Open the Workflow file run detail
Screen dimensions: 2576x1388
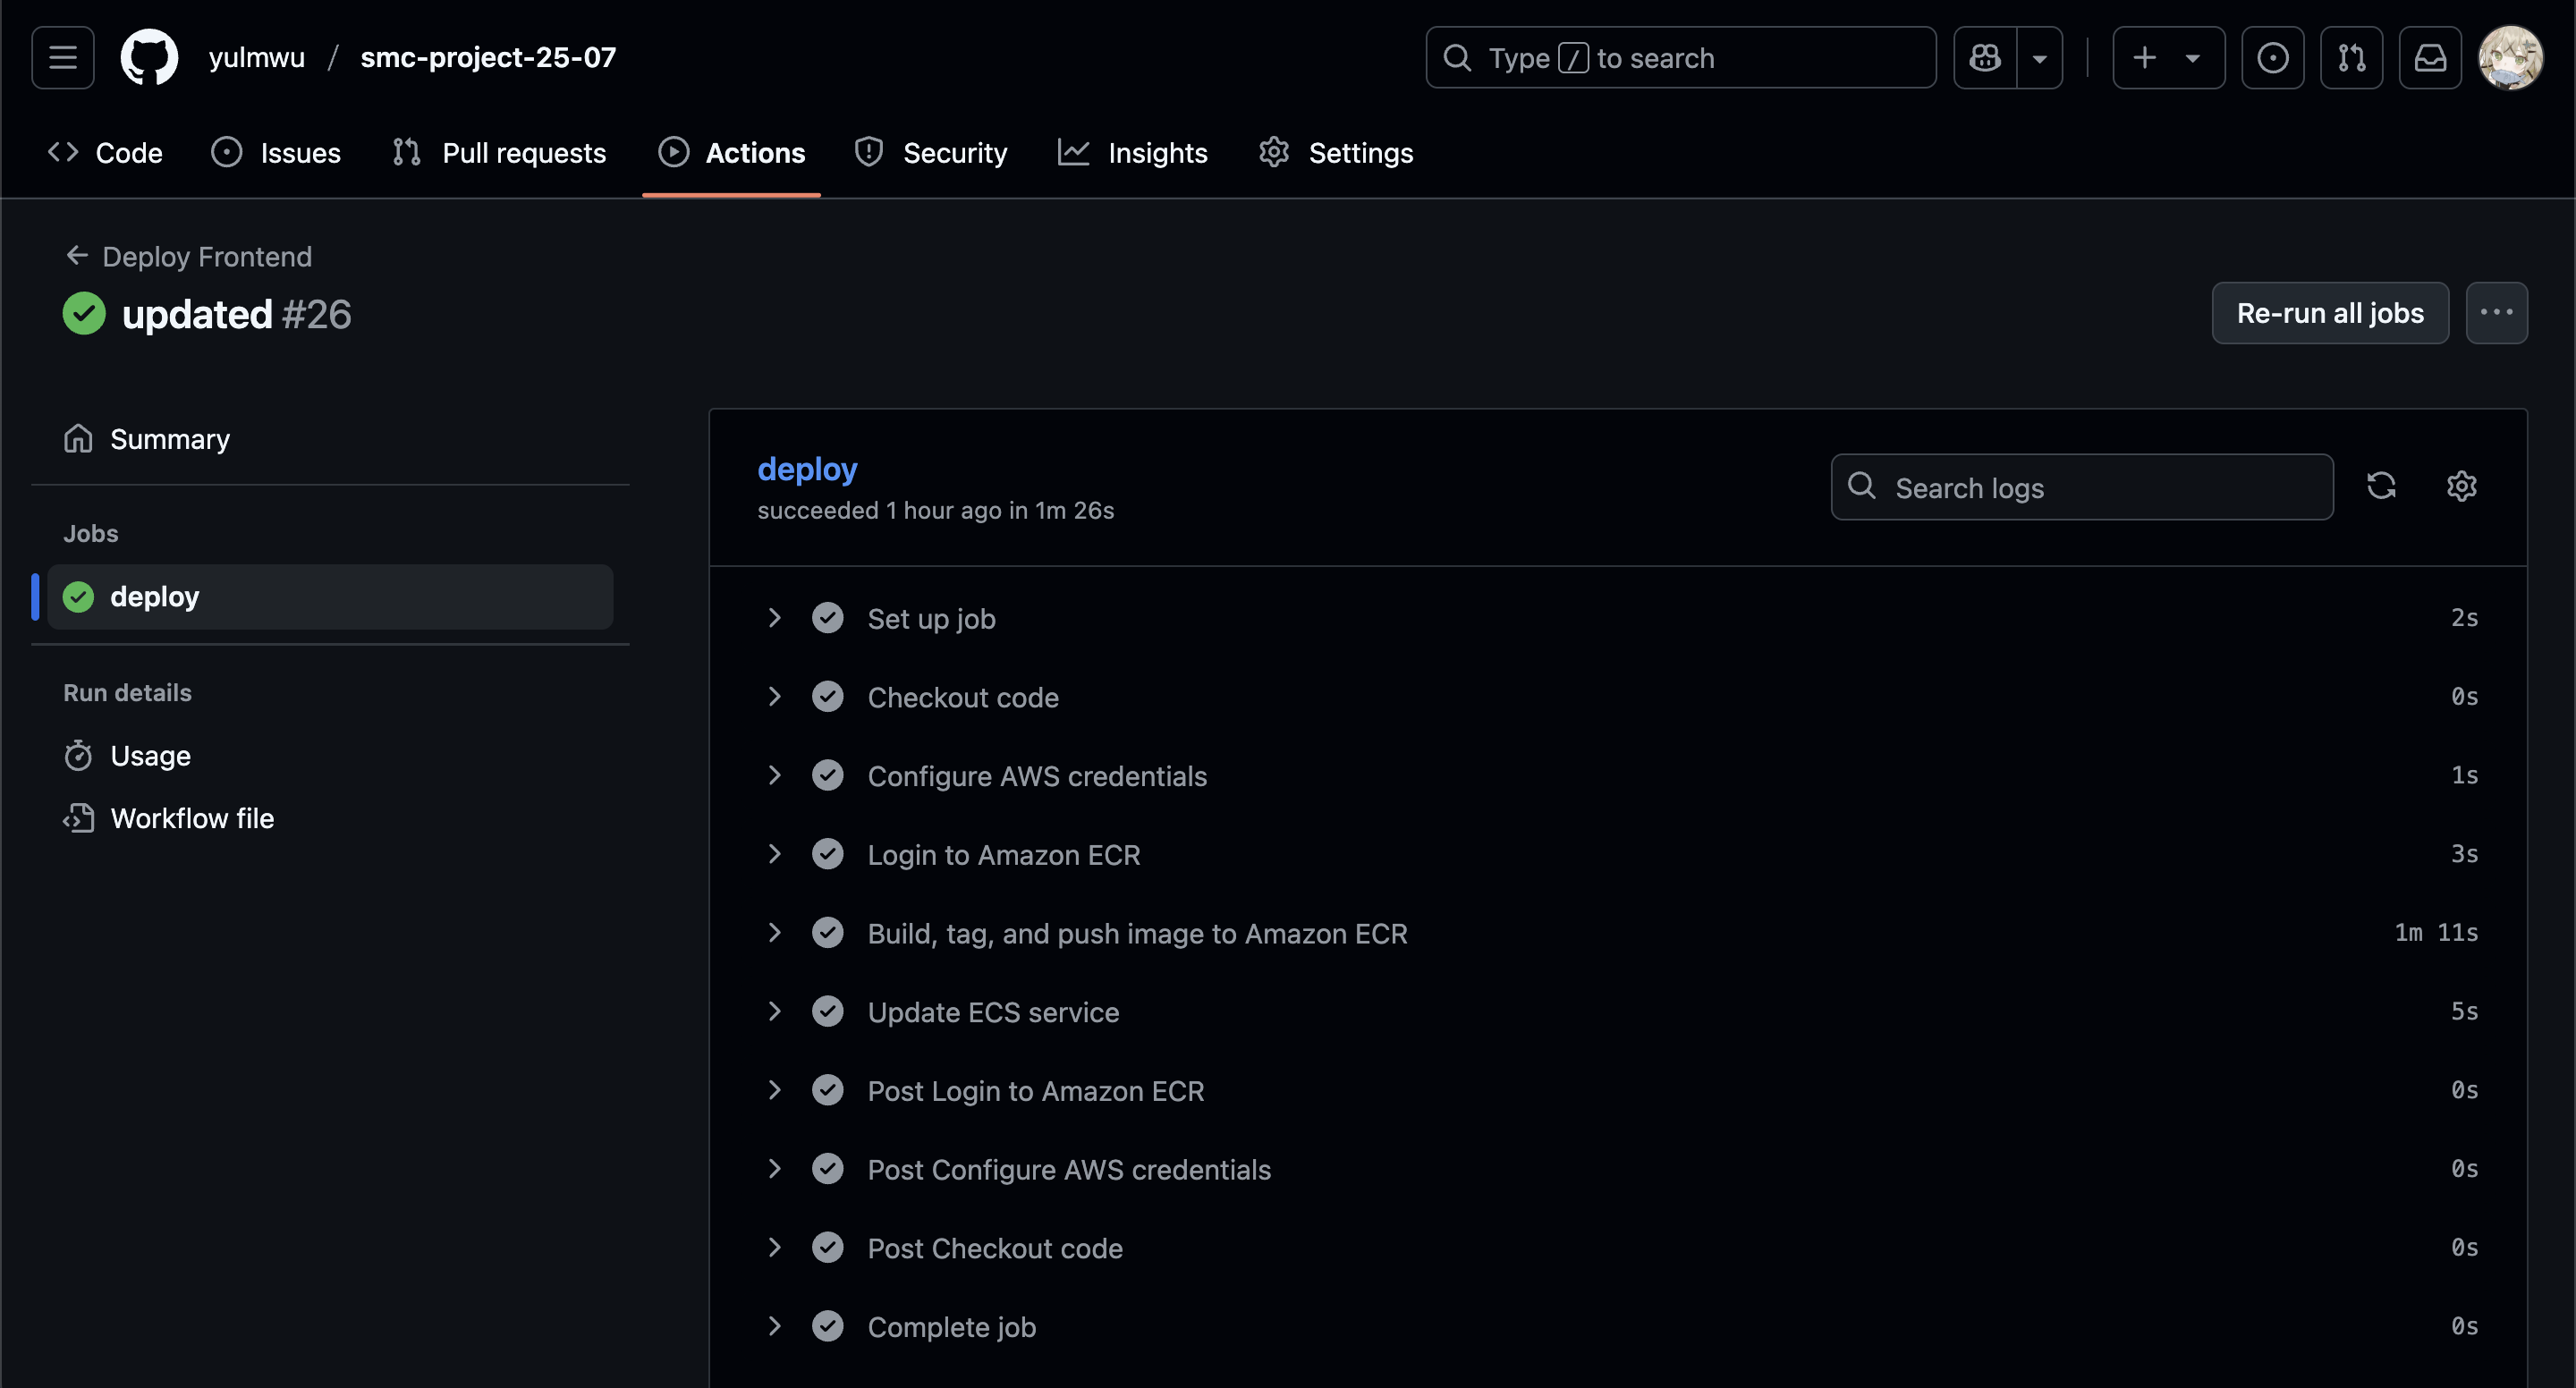click(192, 818)
